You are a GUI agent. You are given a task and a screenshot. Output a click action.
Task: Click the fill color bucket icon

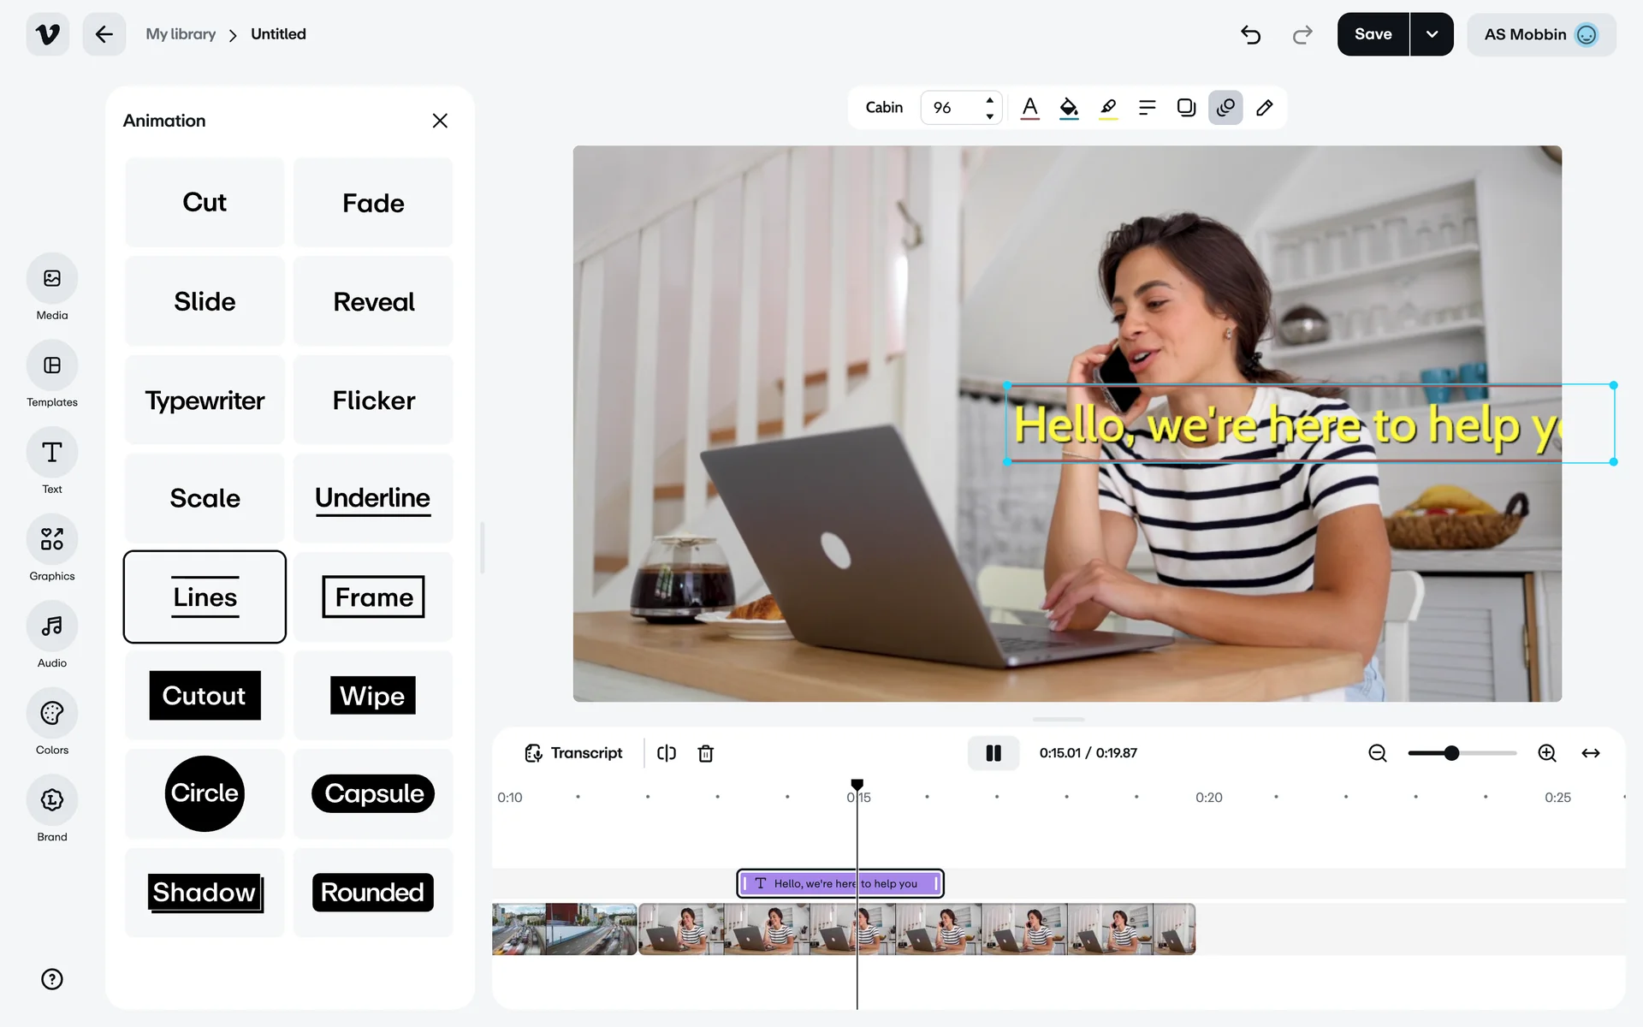pos(1069,108)
